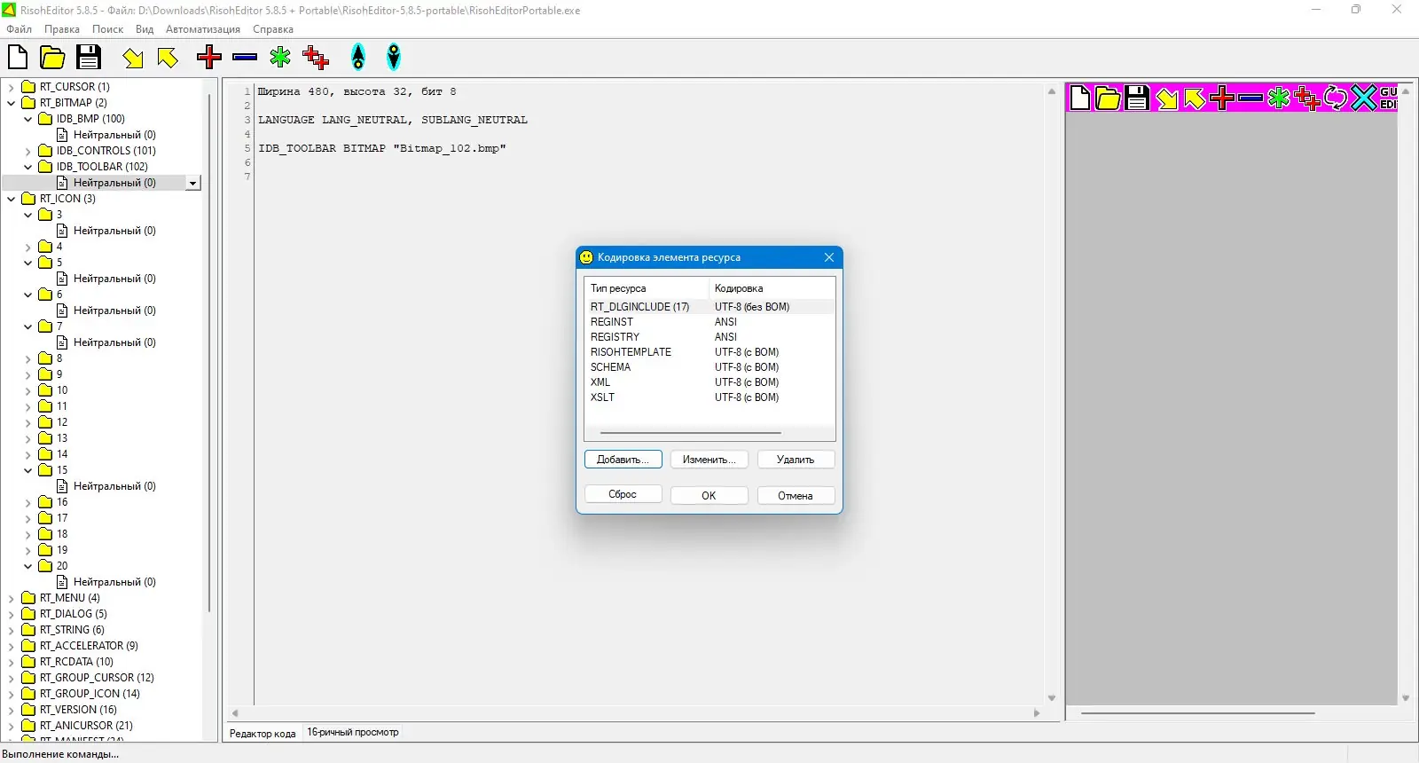The height and width of the screenshot is (763, 1419).
Task: Open the Автоматизация menu
Action: [203, 29]
